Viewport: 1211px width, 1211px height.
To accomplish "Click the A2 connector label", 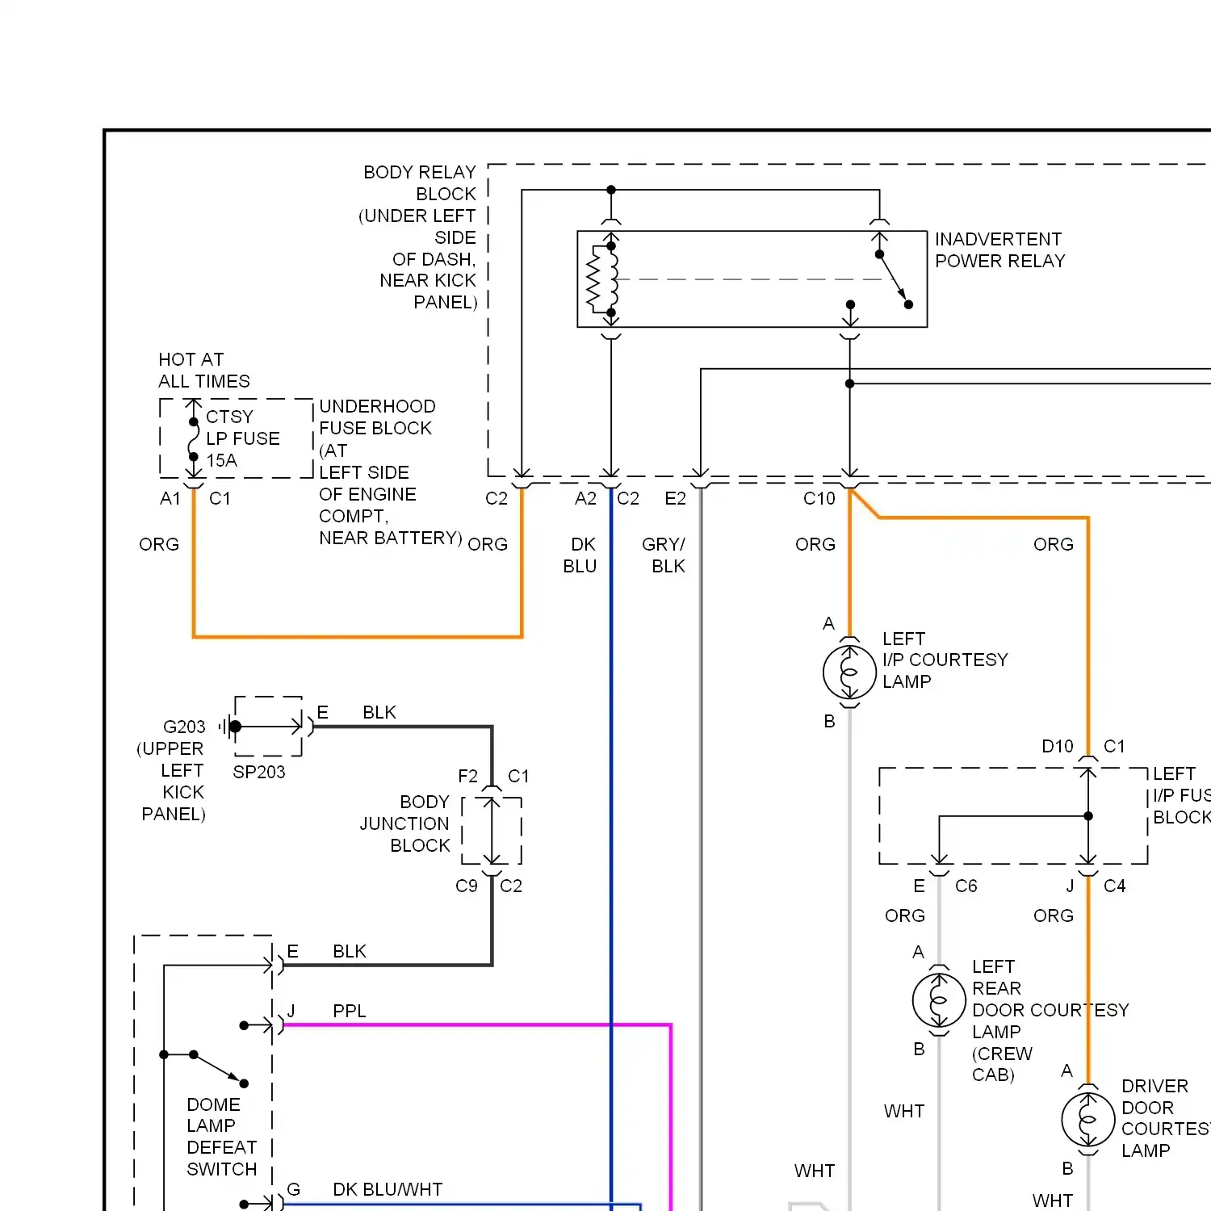I will pos(585,499).
